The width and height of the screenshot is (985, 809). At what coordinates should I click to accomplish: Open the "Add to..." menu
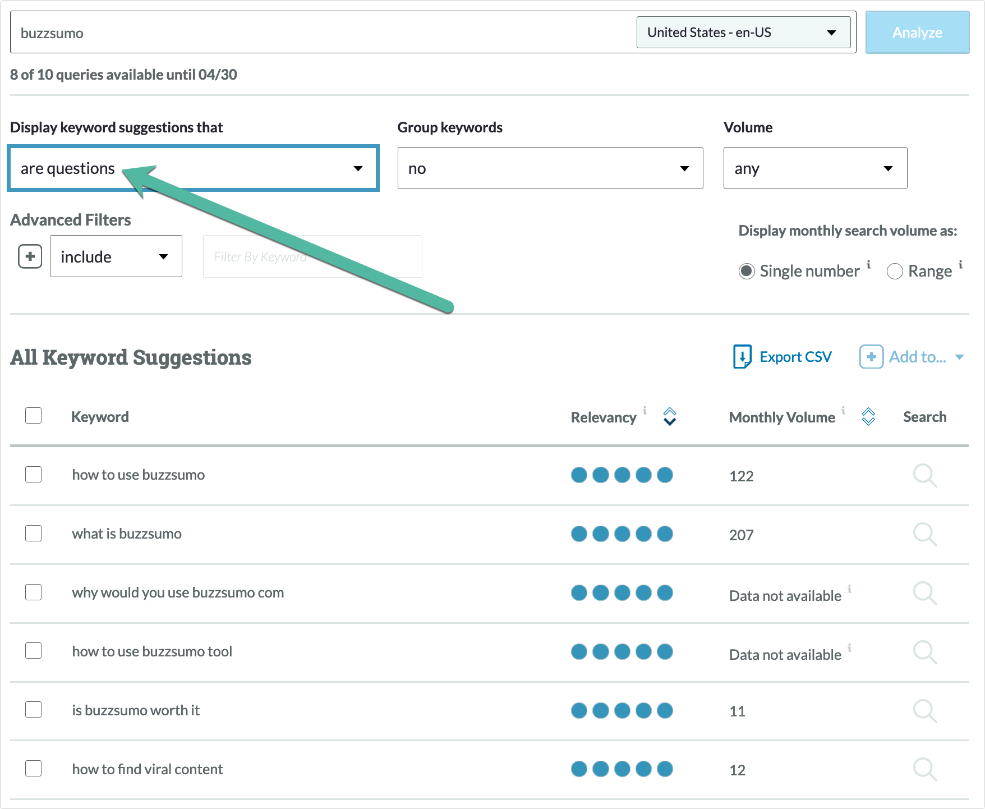pos(918,356)
